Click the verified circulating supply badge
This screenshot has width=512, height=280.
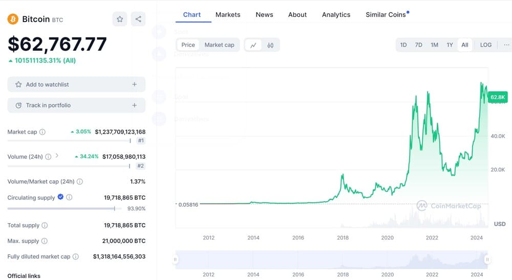pos(60,197)
